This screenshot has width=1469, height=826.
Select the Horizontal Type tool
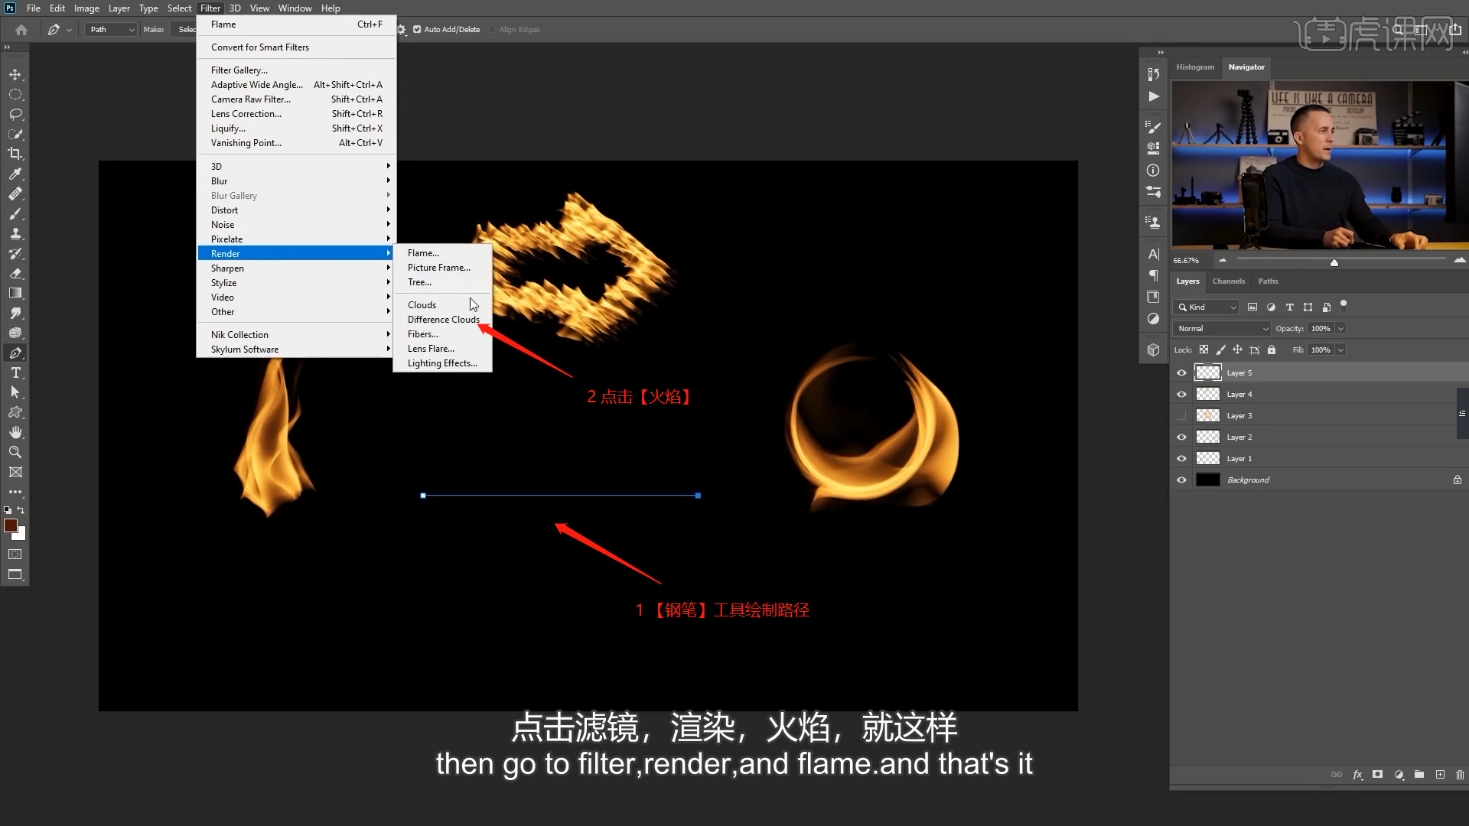[x=15, y=372]
